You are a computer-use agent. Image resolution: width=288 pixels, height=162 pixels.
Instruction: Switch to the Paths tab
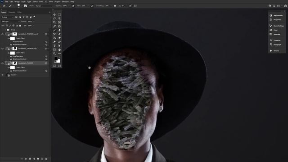19,12
